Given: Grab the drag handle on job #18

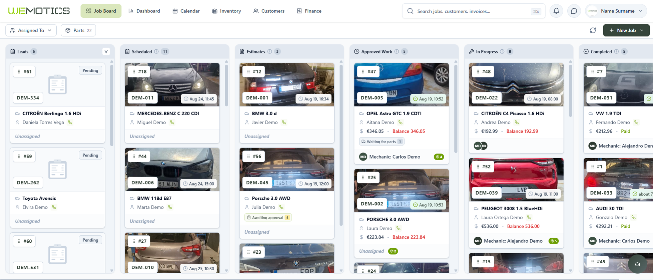Looking at the screenshot, I should coord(134,71).
